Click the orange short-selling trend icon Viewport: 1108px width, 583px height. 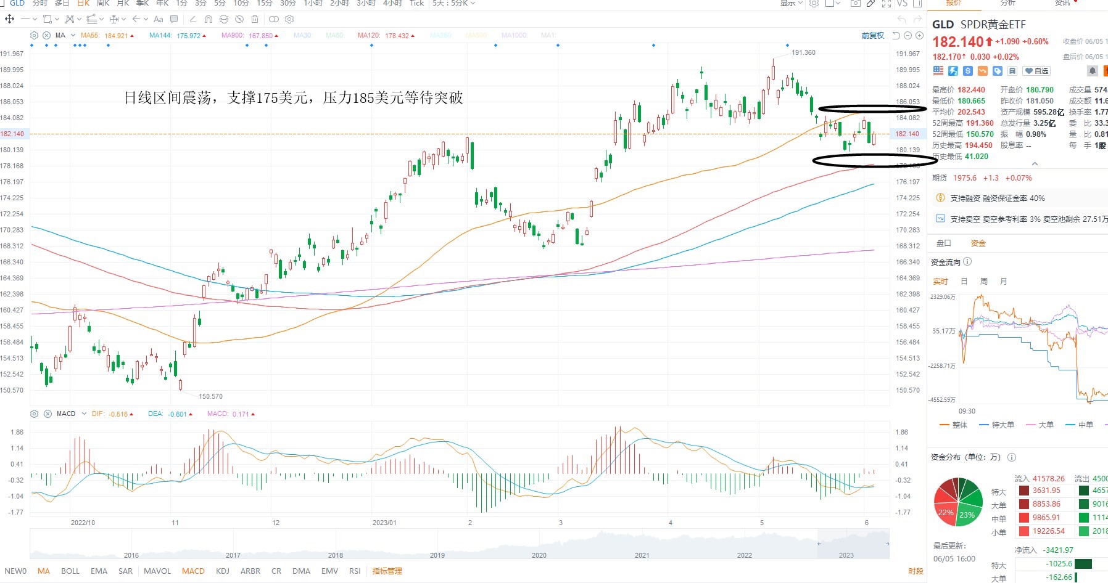(x=983, y=71)
